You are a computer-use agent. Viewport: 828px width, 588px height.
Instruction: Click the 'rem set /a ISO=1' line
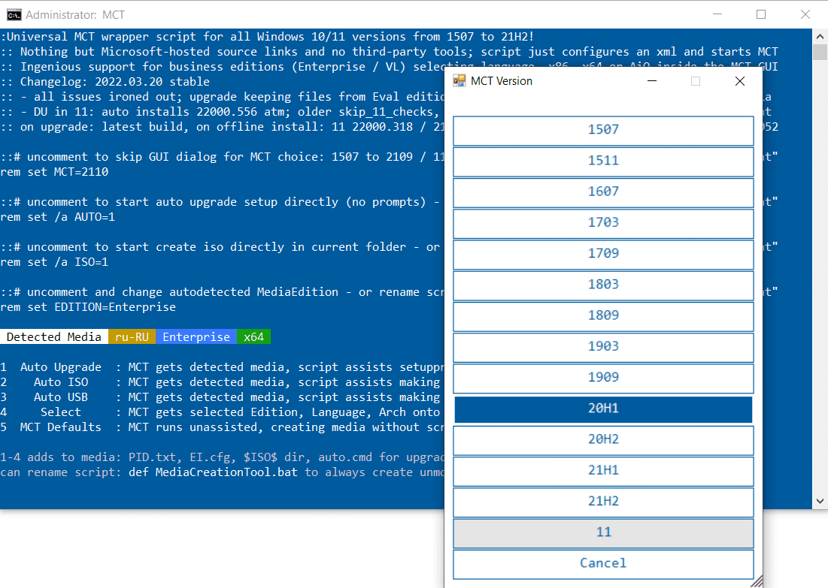[x=54, y=262]
